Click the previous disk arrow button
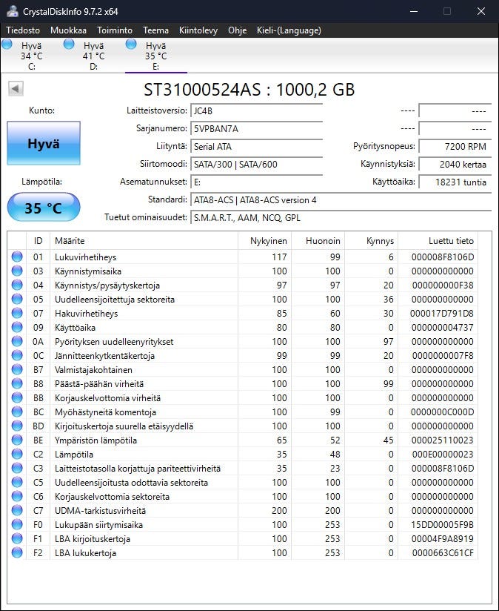This screenshot has height=611, width=499. [16, 89]
